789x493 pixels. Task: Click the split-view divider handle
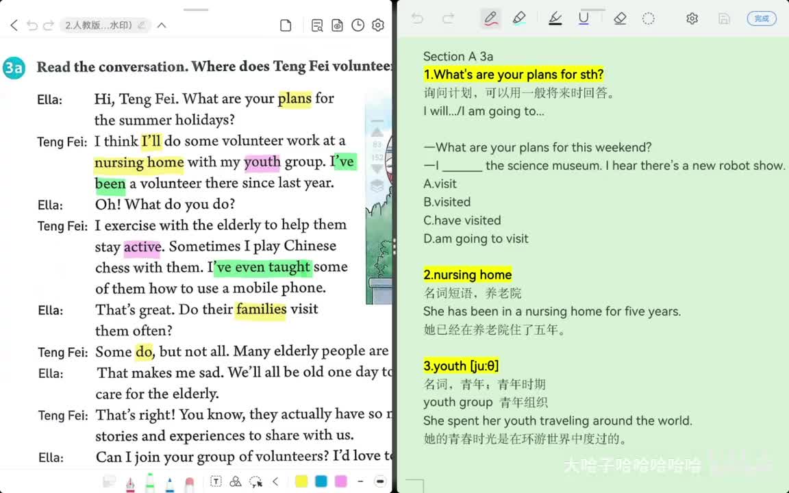(394, 246)
